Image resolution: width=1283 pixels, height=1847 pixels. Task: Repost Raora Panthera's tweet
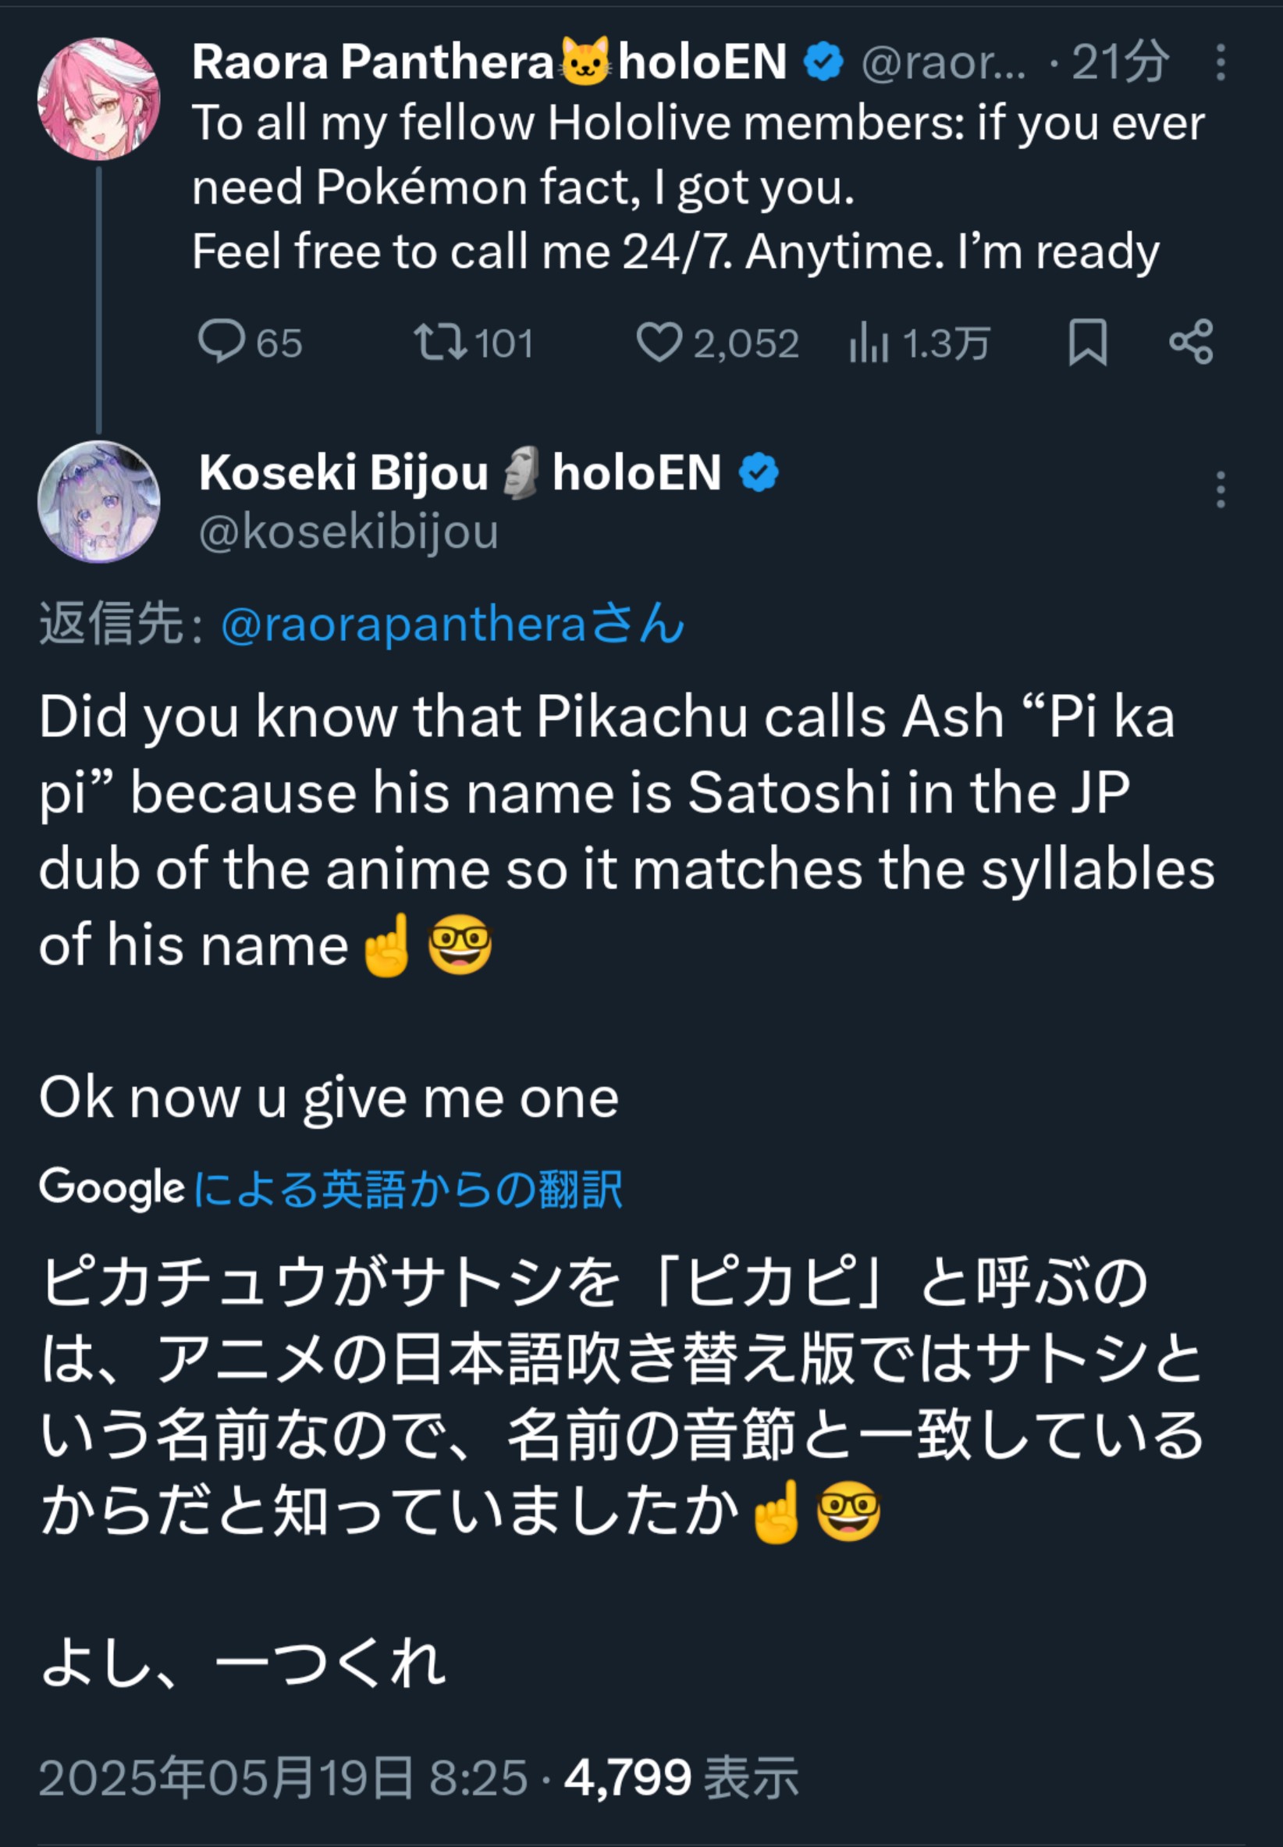(439, 342)
